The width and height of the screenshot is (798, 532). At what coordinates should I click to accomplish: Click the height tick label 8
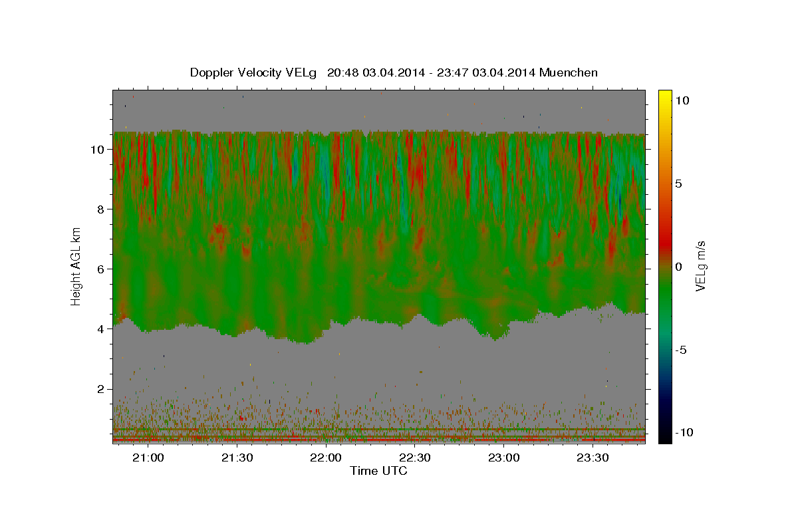click(100, 209)
